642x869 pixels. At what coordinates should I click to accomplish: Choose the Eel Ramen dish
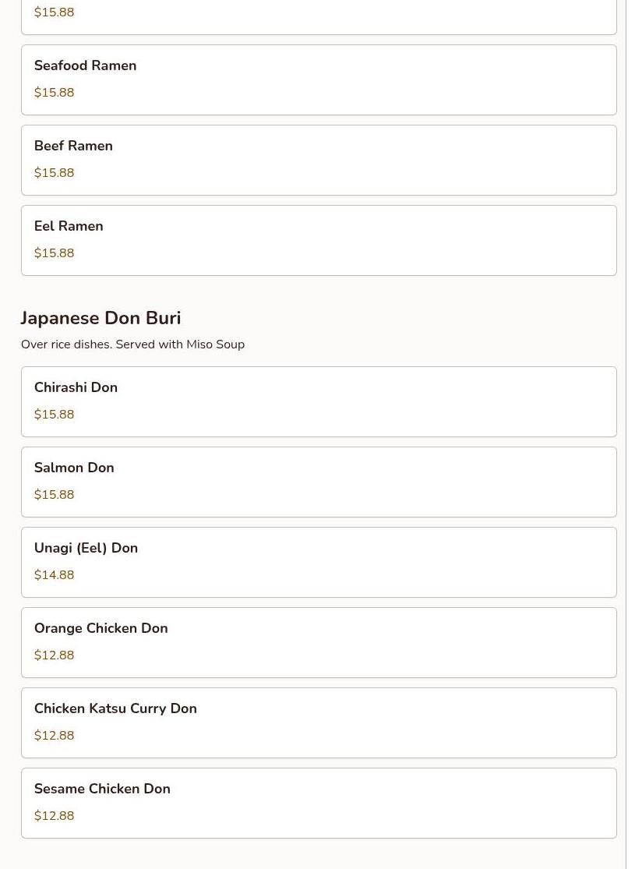click(319, 241)
